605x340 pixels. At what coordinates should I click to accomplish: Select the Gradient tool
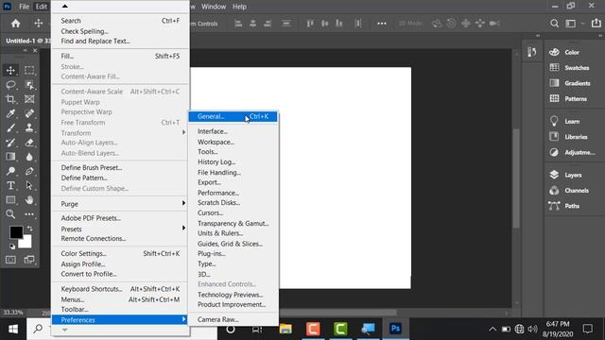(10, 157)
